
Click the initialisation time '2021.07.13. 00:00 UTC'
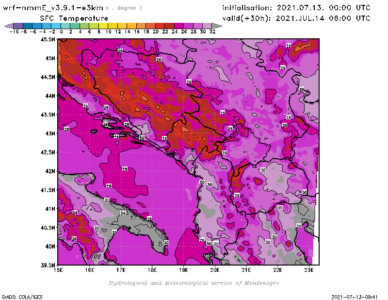point(323,8)
